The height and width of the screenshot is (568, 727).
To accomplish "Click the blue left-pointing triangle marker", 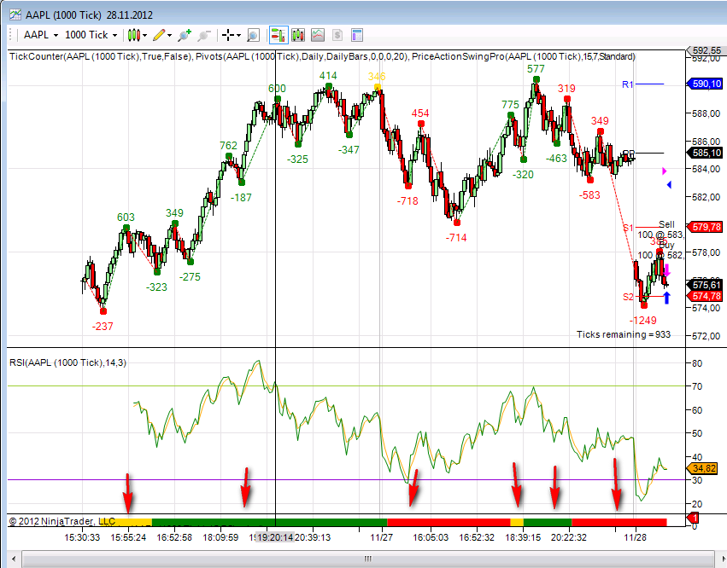I will point(669,185).
